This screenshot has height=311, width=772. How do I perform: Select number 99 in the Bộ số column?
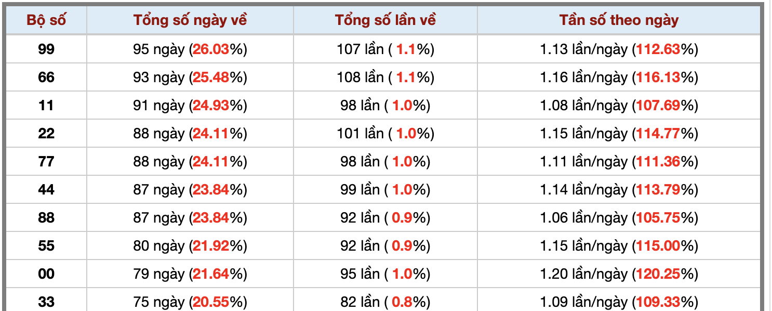pos(46,49)
